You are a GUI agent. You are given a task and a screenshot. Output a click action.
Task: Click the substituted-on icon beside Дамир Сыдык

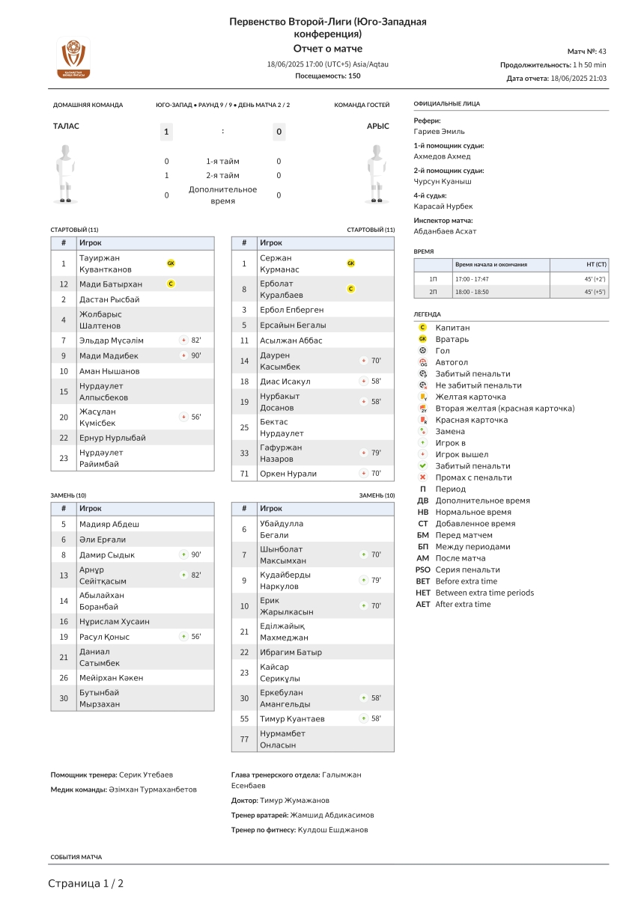183,555
